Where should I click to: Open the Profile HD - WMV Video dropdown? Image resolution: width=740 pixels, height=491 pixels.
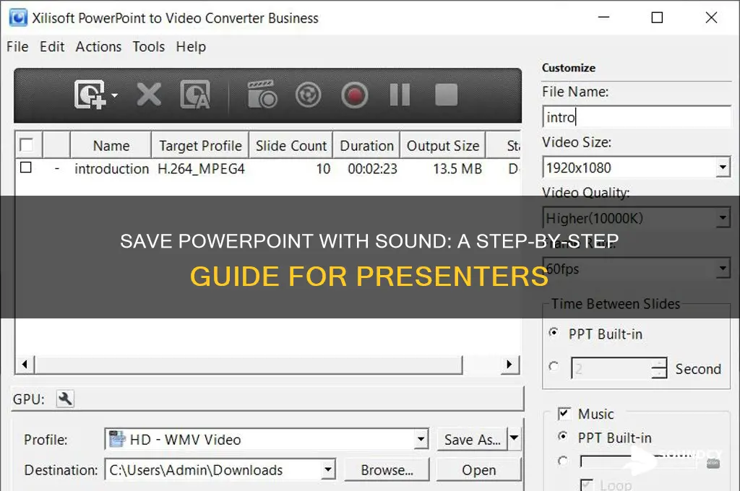421,440
